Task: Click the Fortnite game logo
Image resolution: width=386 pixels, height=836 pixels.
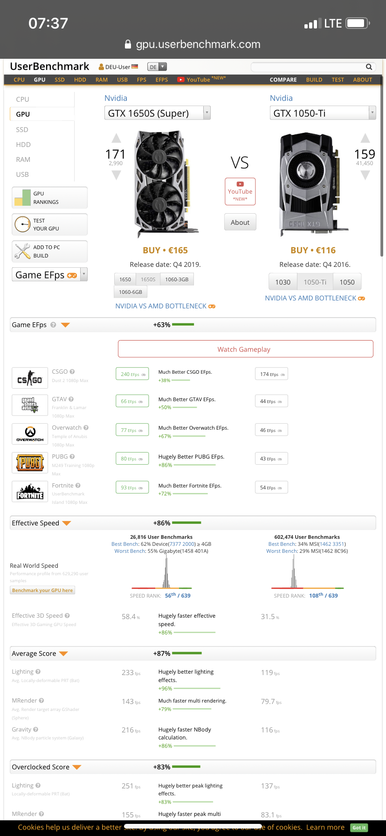Action: [x=30, y=492]
